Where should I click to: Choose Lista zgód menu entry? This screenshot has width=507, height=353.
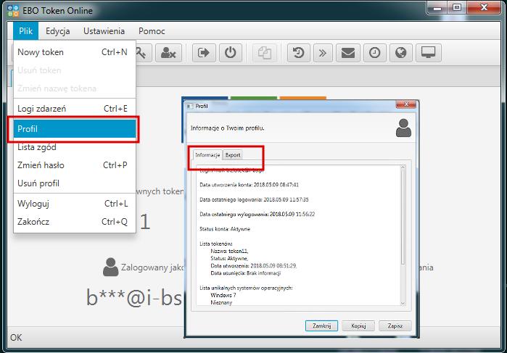[75, 147]
